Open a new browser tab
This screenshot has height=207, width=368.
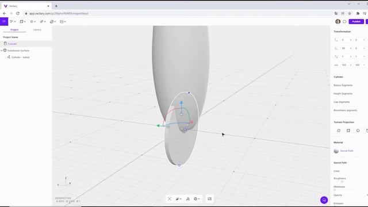coord(56,6)
